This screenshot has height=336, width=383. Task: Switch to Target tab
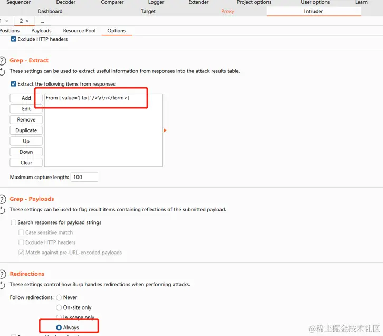coord(148,11)
